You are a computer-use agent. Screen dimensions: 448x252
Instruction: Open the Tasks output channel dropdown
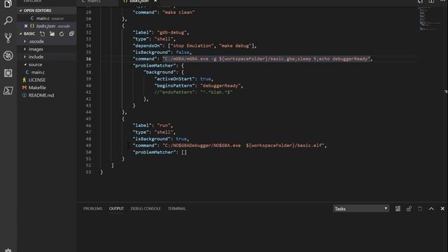[361, 209]
